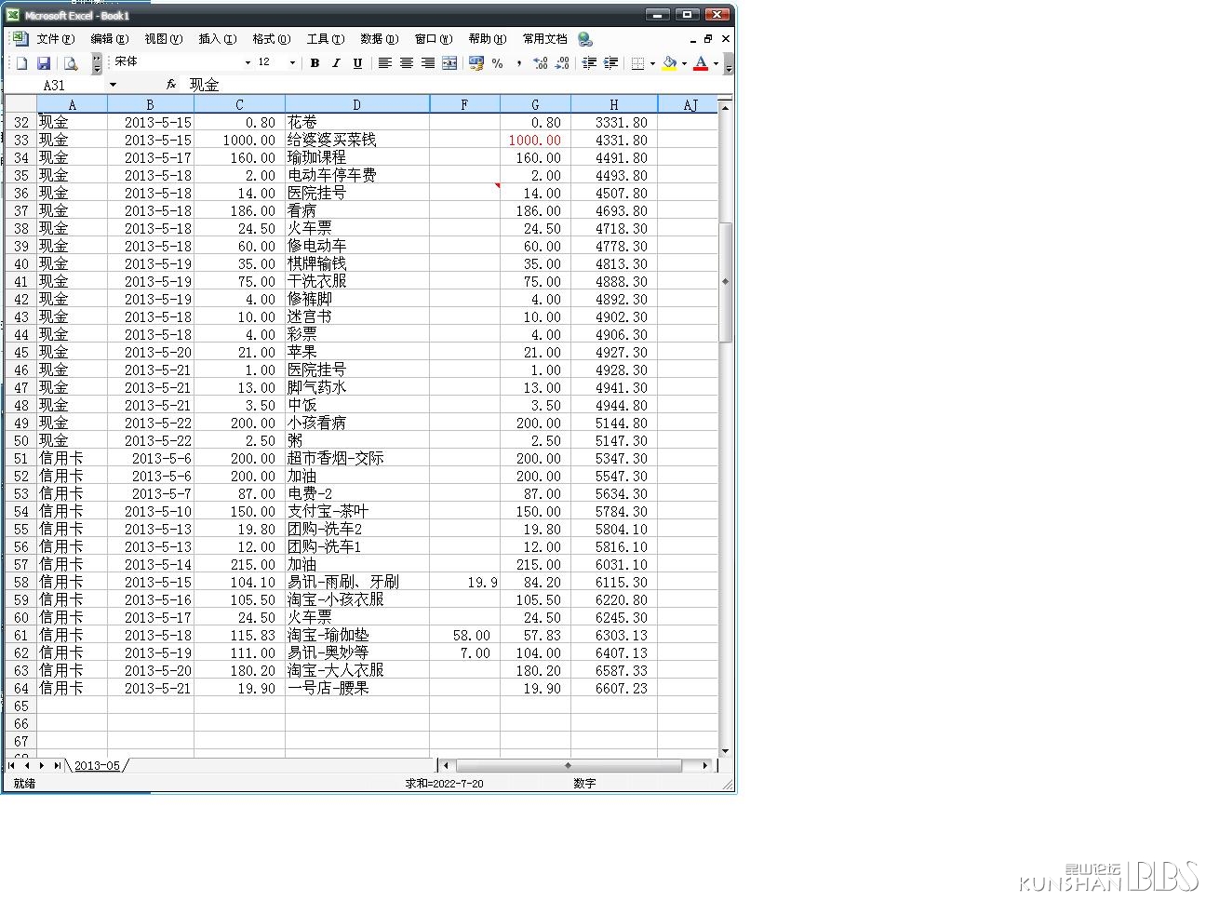Open the 帮助 menu
The image size is (1206, 901).
coord(487,39)
